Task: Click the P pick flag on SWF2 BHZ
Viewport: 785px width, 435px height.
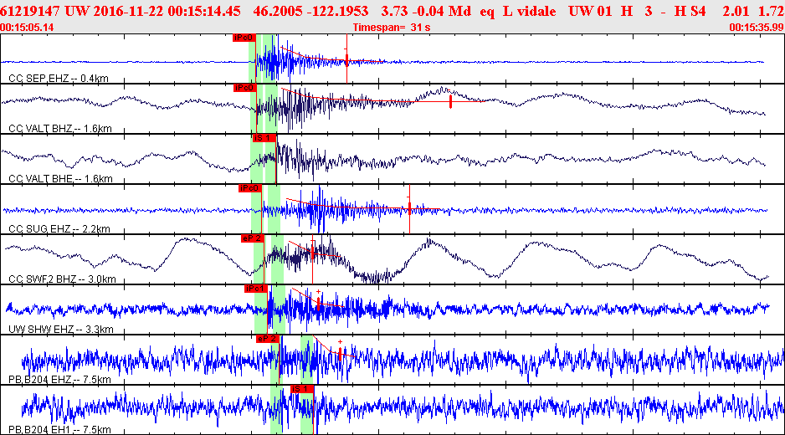Action: 252,238
